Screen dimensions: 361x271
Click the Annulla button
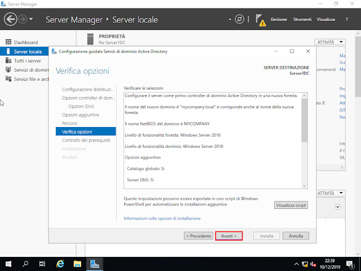pos(296,236)
